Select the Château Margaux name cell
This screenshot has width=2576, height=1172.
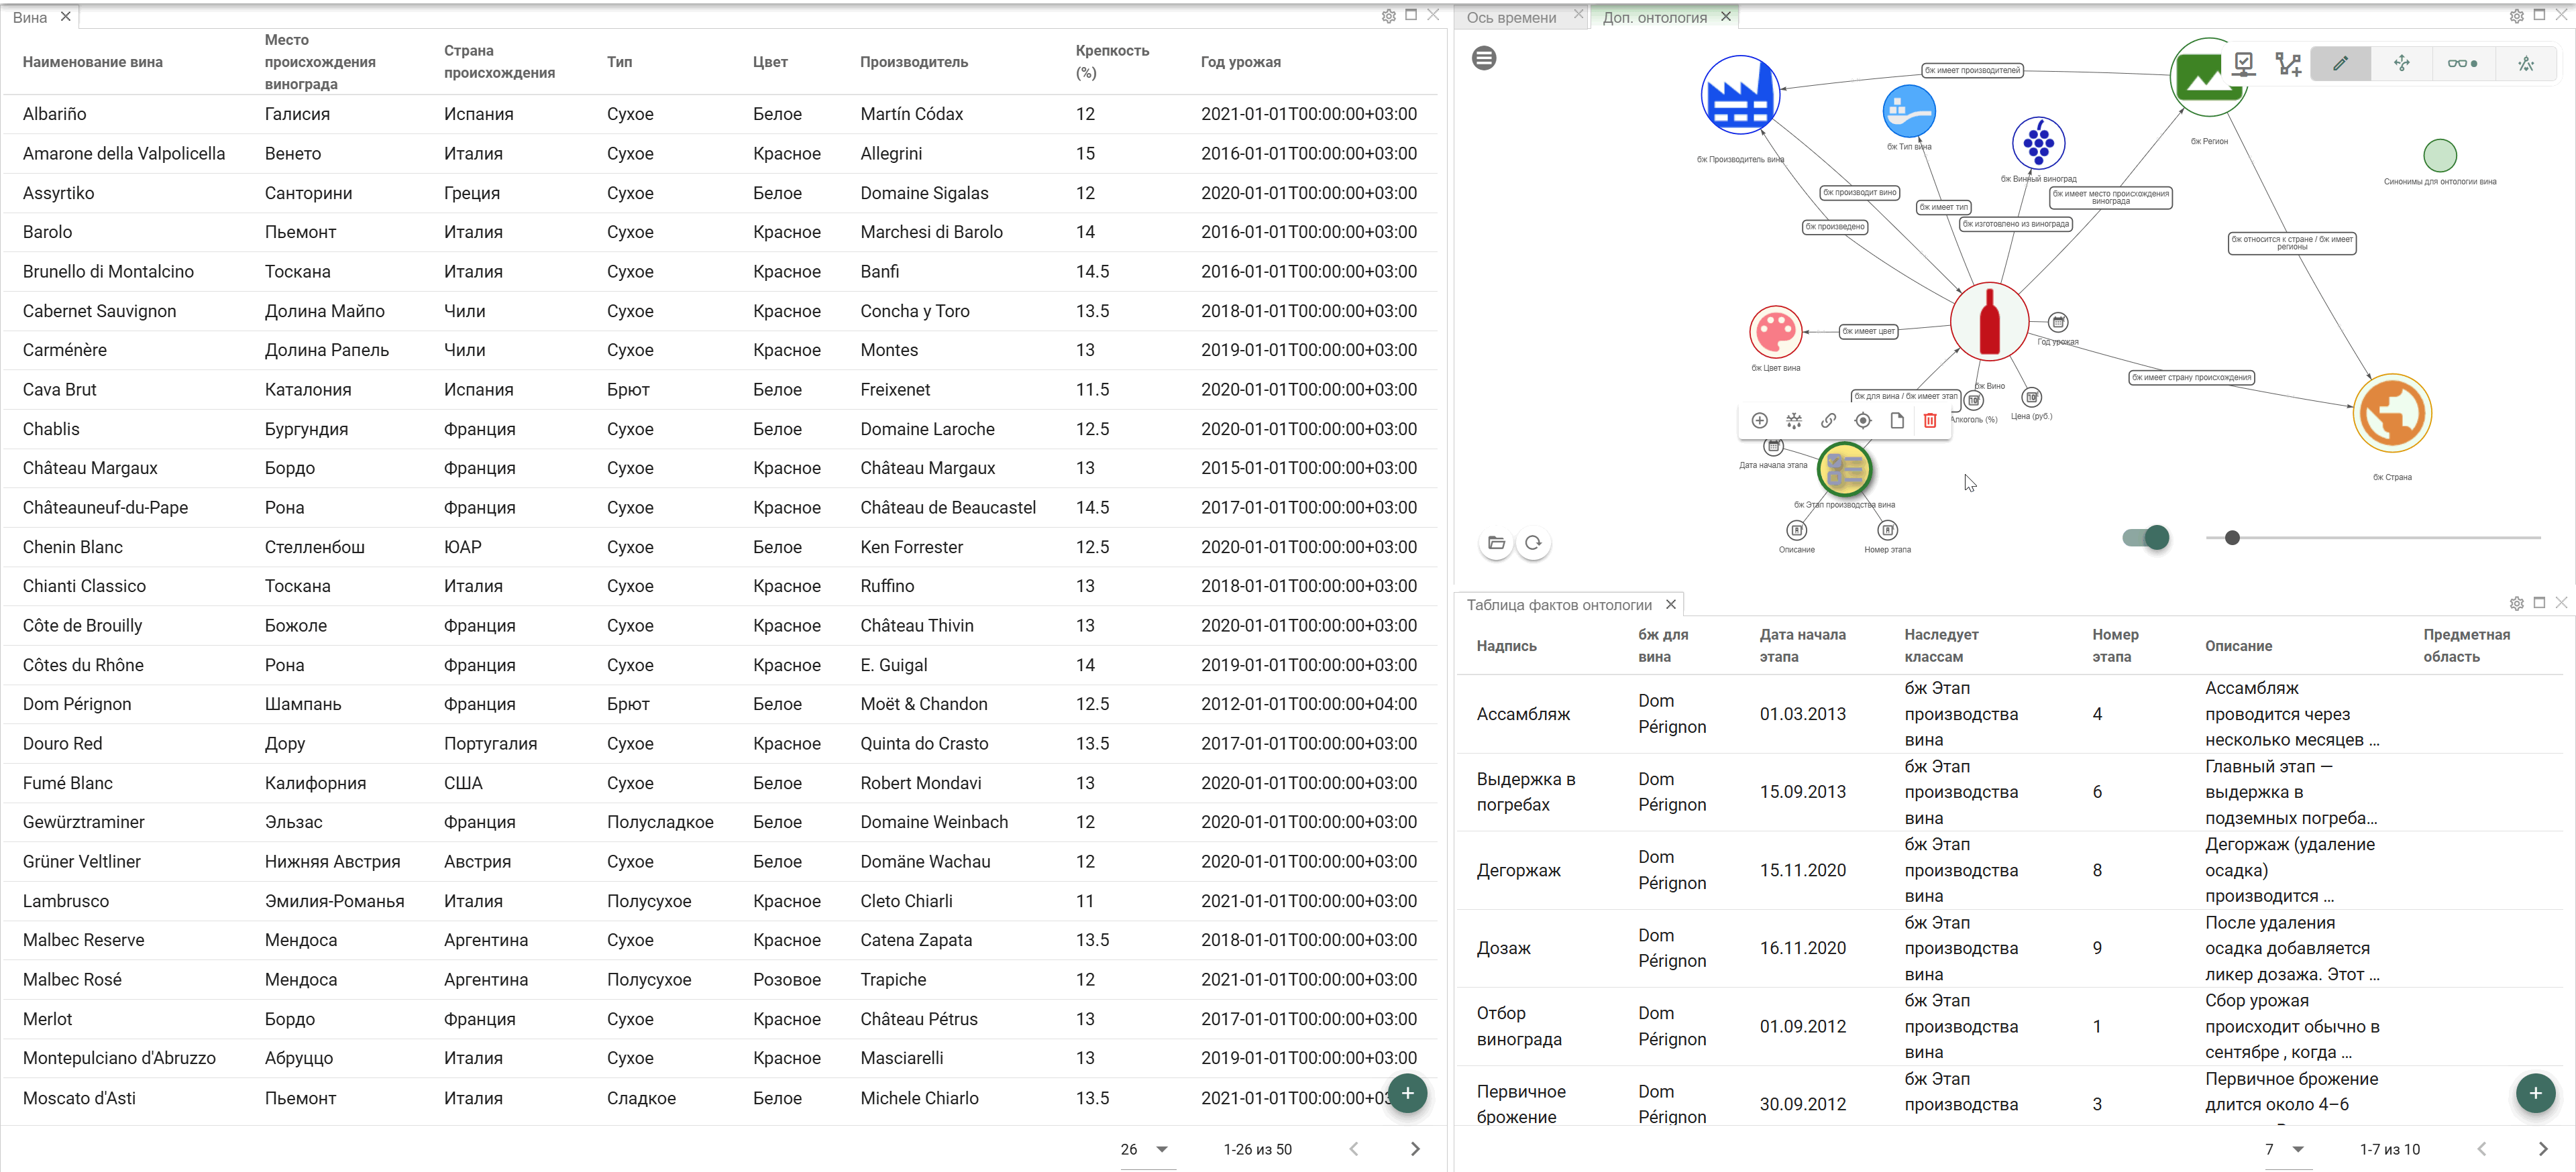[90, 469]
